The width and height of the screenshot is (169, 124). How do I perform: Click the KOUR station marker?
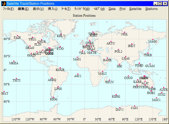[x=60, y=68]
